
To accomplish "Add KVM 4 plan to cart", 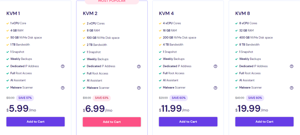I will click(188, 122).
